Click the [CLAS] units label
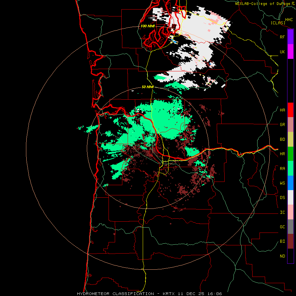 [x=278, y=23]
